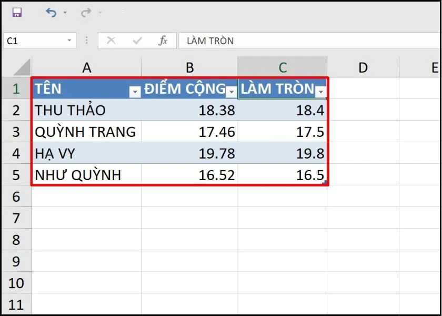Click the Undo arrow icon
The height and width of the screenshot is (316, 442).
tap(52, 13)
